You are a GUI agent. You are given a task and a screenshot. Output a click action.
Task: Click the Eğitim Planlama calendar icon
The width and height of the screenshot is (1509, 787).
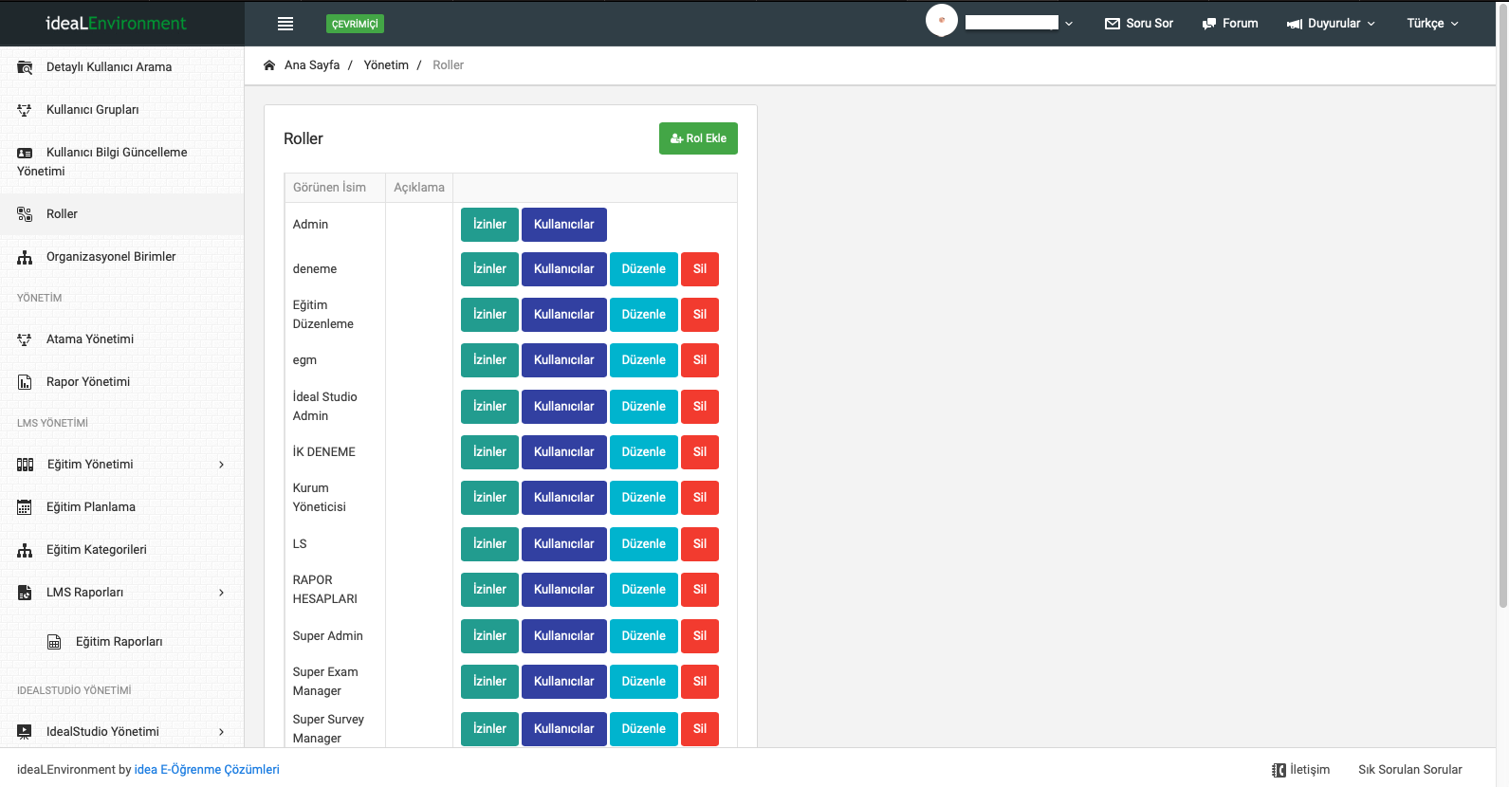tap(25, 507)
